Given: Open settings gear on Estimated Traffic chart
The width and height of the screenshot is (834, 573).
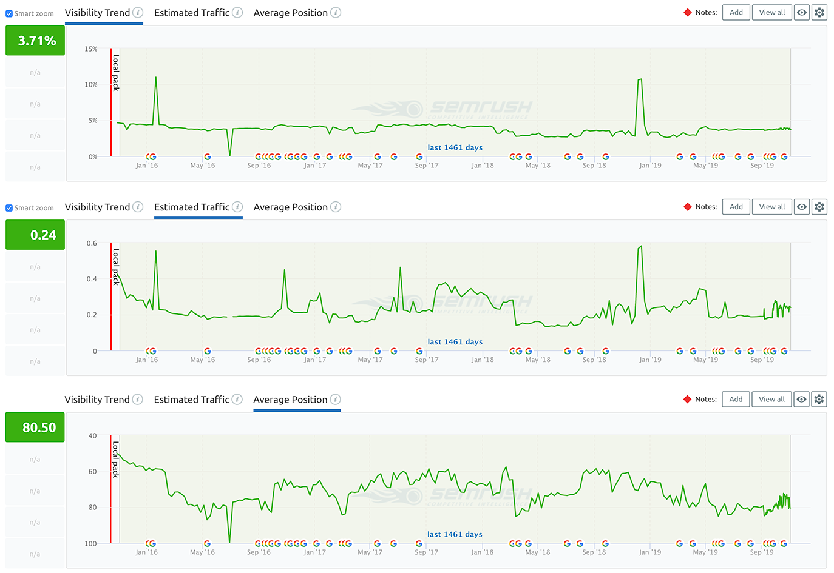Looking at the screenshot, I should click(x=819, y=207).
